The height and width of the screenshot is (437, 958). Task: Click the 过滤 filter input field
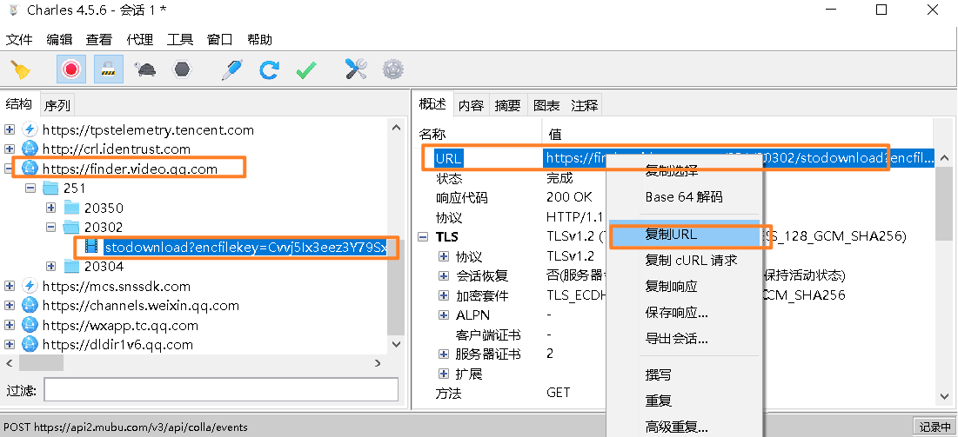pyautogui.click(x=221, y=389)
